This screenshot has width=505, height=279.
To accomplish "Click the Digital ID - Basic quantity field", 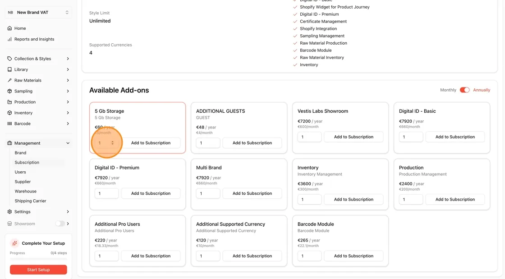I will coord(411,137).
